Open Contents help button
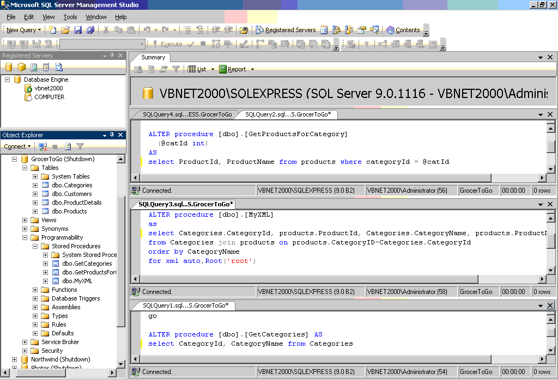 point(403,30)
